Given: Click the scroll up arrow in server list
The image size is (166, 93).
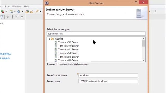Looking at the screenshot, I should [143, 39].
